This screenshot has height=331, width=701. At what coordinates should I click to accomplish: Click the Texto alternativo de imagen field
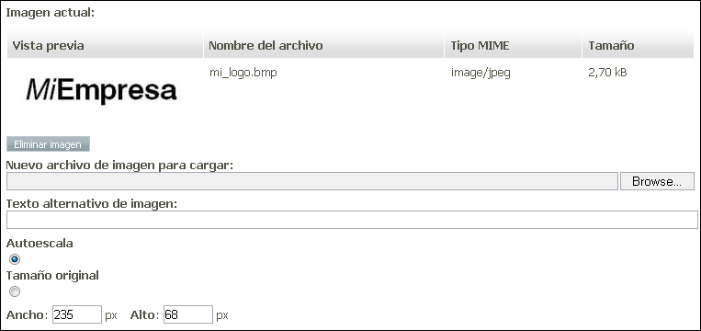(x=352, y=220)
